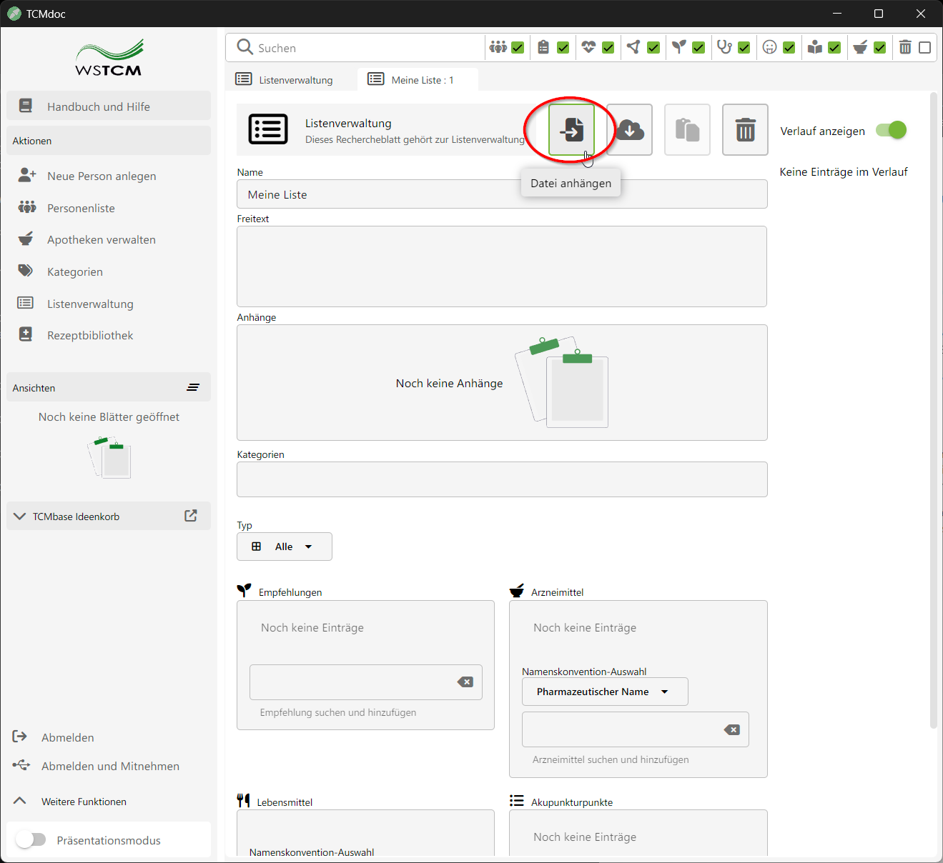Viewport: 943px width, 863px height.
Task: Select the stethoscope filter icon in the search bar
Action: (x=724, y=46)
